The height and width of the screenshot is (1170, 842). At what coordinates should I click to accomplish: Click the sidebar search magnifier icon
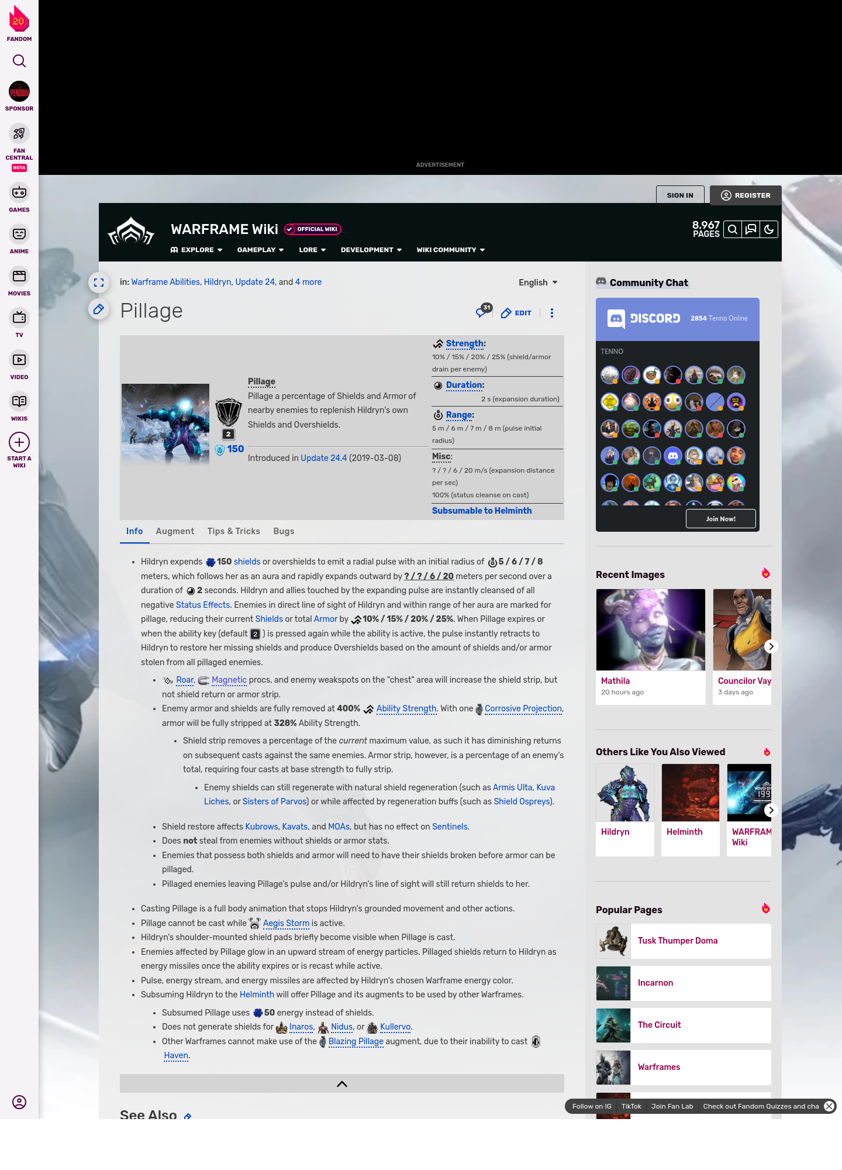[19, 61]
